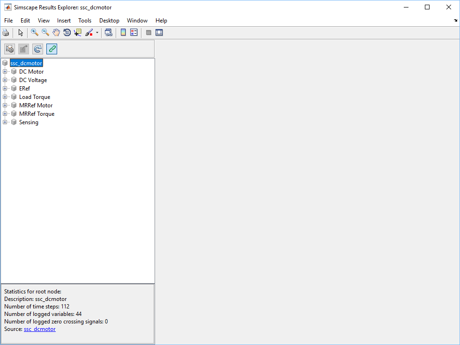This screenshot has height=345, width=460.
Task: Open the File menu
Action: pyautogui.click(x=8, y=21)
